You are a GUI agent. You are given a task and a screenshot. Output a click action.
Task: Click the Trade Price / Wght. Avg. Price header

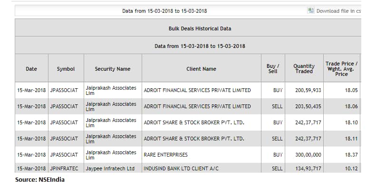[x=341, y=69]
